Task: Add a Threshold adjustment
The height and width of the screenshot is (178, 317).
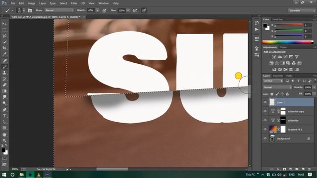Action: point(285,69)
